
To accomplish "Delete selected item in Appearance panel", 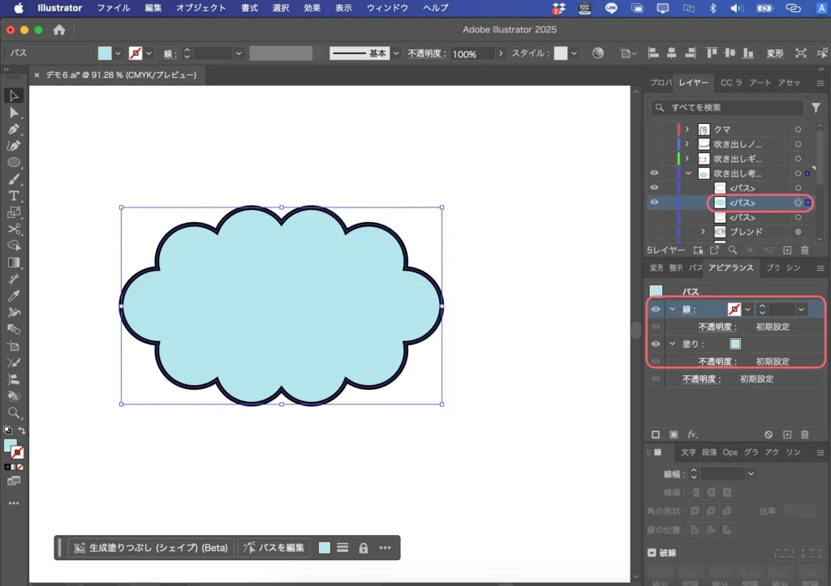I will pos(805,435).
